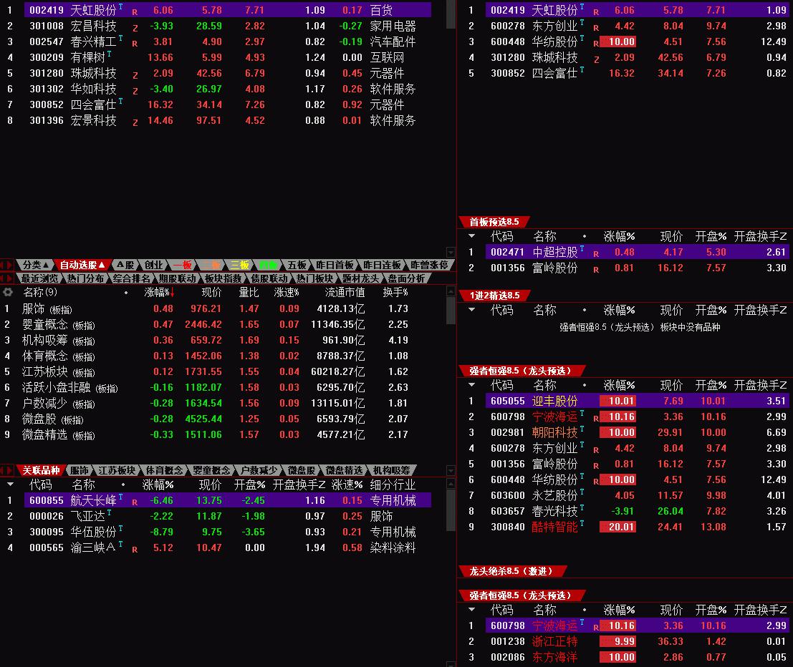The height and width of the screenshot is (667, 793).
Task: Click the T marker next to 华伍股份
Action: coord(121,529)
